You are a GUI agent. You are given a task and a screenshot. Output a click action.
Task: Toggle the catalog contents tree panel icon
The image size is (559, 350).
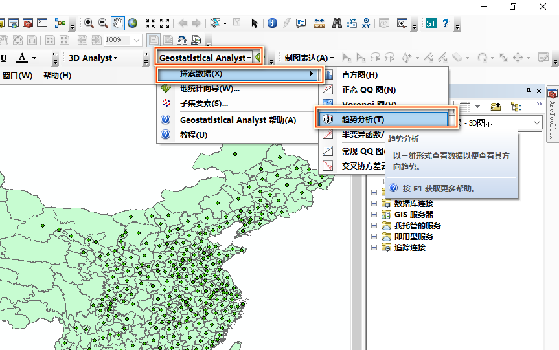(x=516, y=106)
